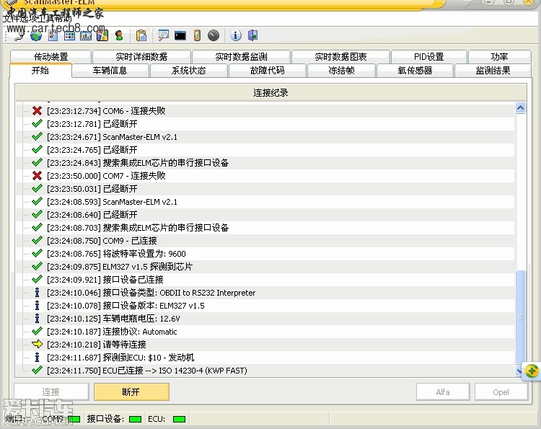Click yellow arrow icon of 请等待连接 row
The height and width of the screenshot is (429, 541).
pyautogui.click(x=37, y=344)
